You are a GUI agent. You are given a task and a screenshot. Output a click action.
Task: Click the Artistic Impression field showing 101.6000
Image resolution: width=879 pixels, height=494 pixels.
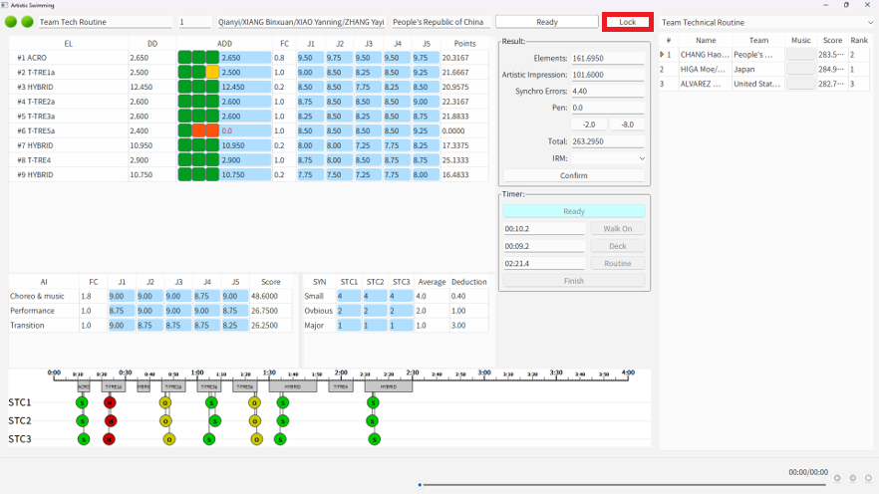608,75
